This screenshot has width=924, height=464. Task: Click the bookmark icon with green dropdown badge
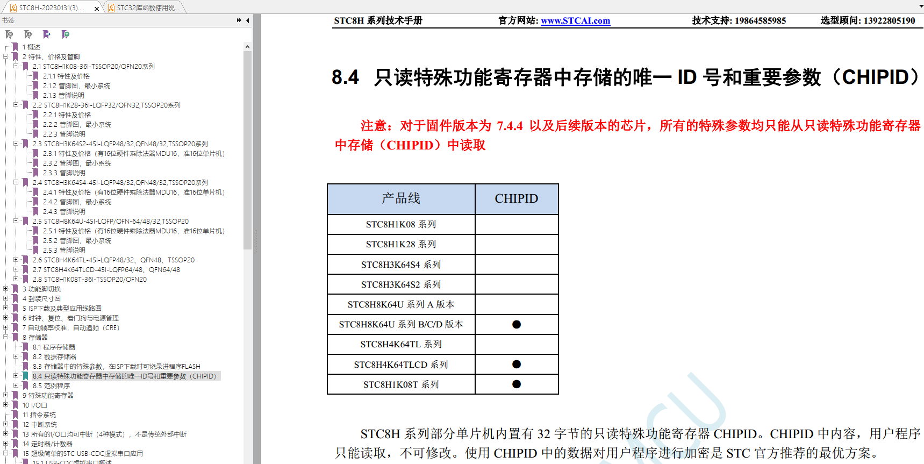[x=66, y=34]
